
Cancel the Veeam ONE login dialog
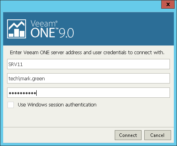point(158,135)
